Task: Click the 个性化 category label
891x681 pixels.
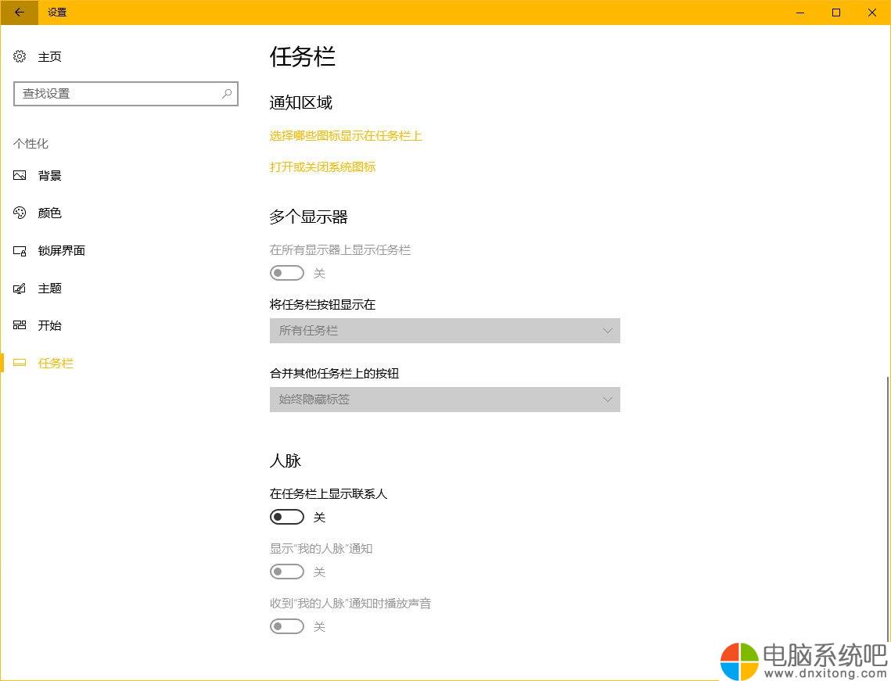Action: coord(31,144)
